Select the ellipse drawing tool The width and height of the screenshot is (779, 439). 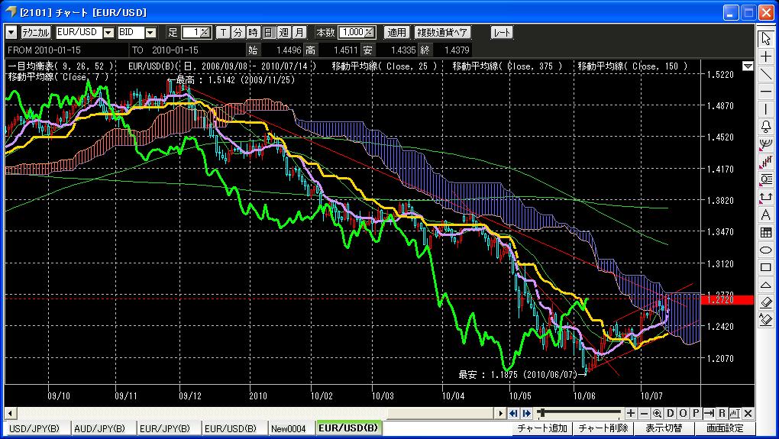tap(765, 250)
